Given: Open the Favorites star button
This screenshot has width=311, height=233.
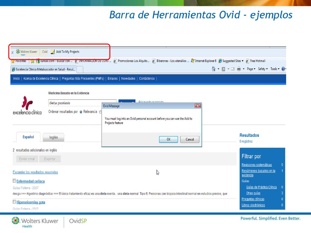Looking at the screenshot, I should click(19, 61).
